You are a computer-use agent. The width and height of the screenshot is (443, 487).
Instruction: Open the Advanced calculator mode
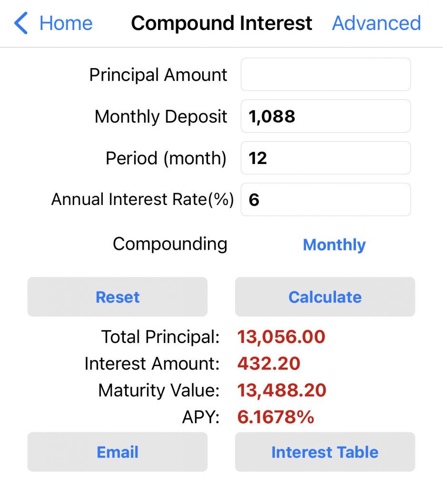[x=376, y=23]
